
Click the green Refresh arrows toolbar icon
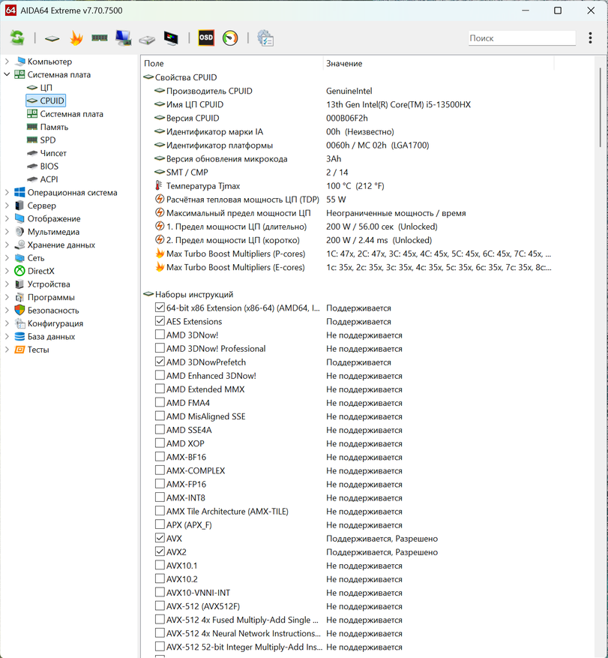pyautogui.click(x=17, y=38)
